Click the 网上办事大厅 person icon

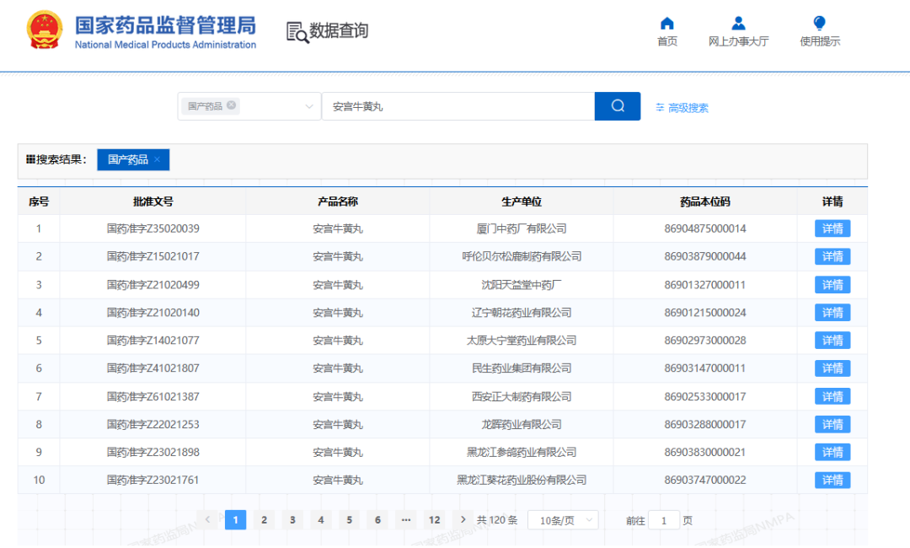[x=738, y=23]
